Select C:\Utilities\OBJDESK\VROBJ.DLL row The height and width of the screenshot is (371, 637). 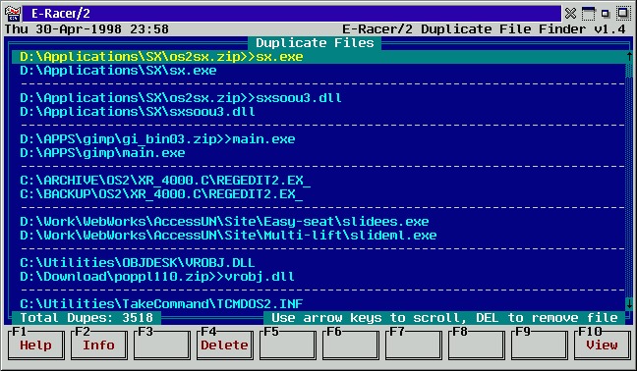coord(318,263)
